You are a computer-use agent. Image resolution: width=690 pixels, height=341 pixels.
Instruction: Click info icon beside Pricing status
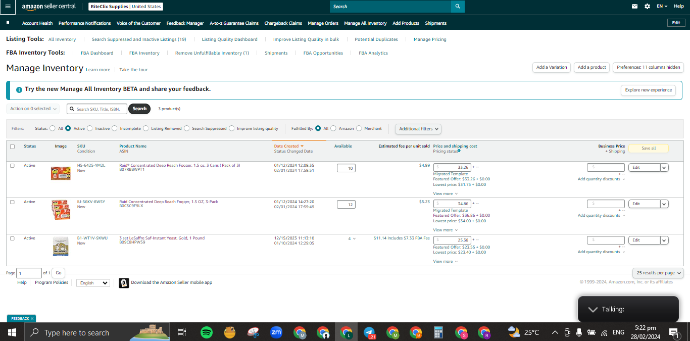pyautogui.click(x=459, y=151)
